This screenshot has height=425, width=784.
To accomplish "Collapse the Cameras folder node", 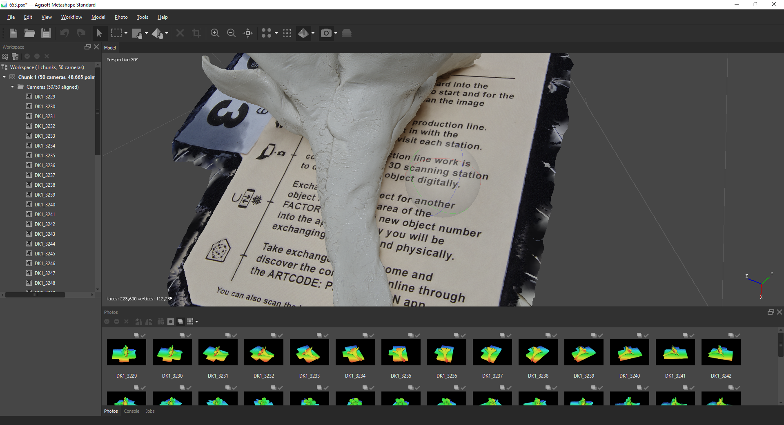I will click(x=13, y=87).
